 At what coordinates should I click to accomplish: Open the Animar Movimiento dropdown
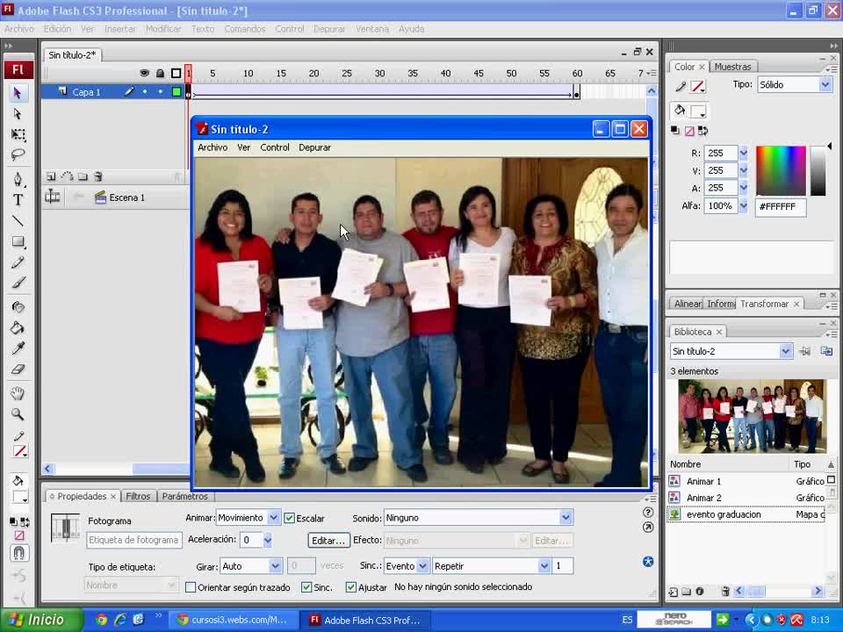click(x=274, y=518)
